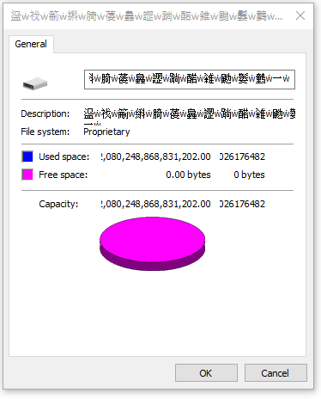Click the Capacity byte count value
321x399 pixels.
[x=156, y=204]
